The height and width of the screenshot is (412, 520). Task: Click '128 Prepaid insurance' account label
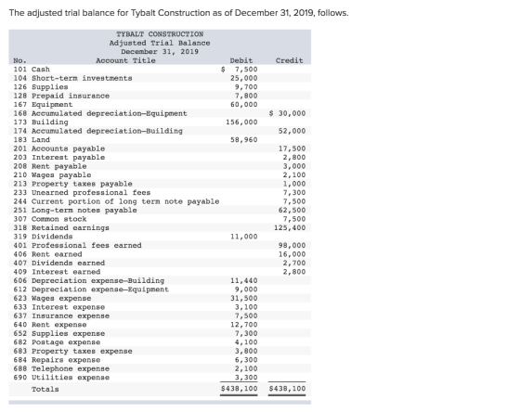coord(61,96)
